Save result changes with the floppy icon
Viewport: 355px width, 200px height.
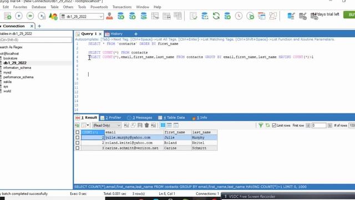pyautogui.click(x=140, y=125)
